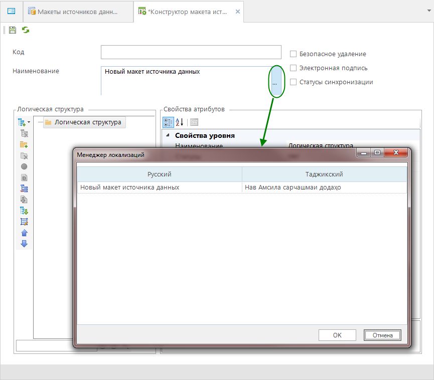This screenshot has width=434, height=380.
Task: Enable the Безопасное удаление checkbox
Action: [x=294, y=54]
